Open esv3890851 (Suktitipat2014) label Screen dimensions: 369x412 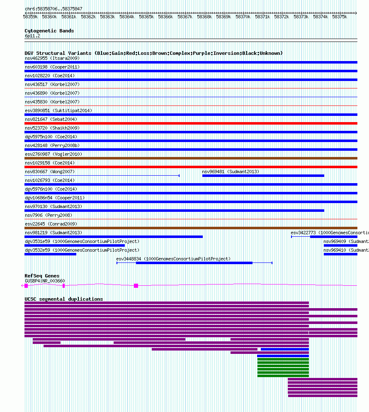click(58, 110)
